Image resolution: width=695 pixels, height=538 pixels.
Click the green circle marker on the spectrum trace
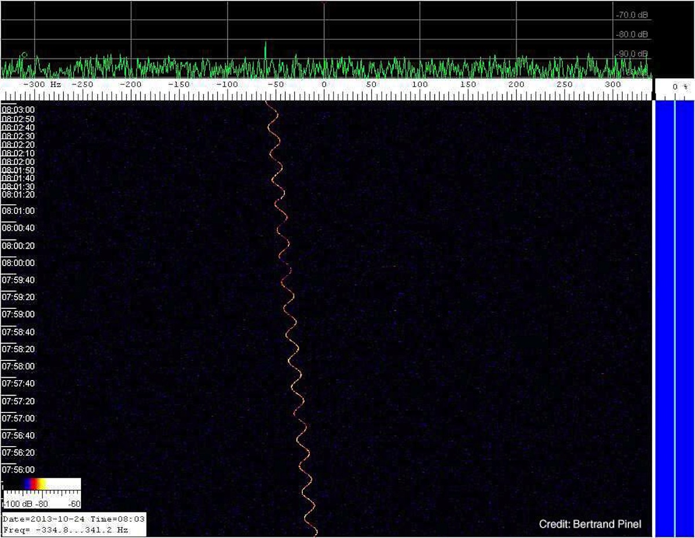click(24, 55)
